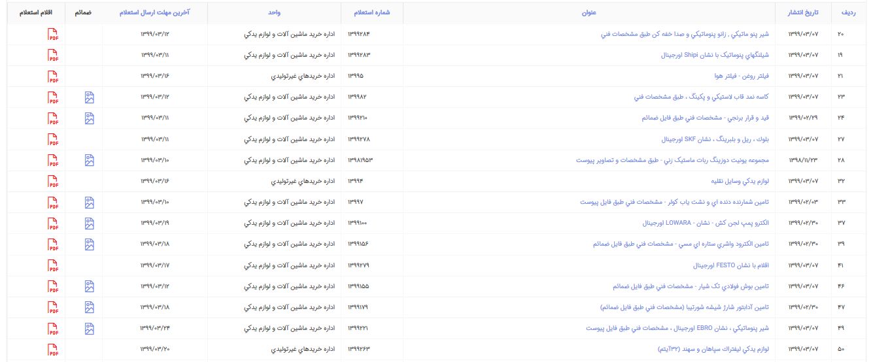Open PDF for the oil filter inquiry, row 21

click(53, 77)
